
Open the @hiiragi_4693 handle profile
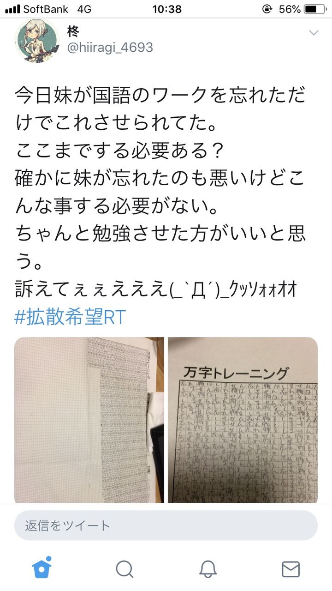tap(110, 47)
